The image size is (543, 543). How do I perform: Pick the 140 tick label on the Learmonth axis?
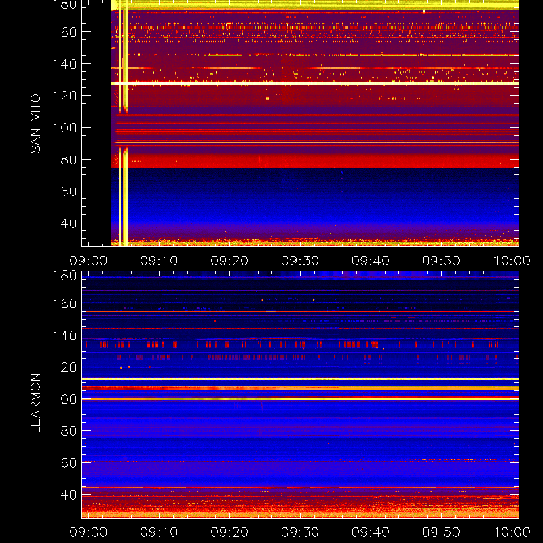point(64,335)
